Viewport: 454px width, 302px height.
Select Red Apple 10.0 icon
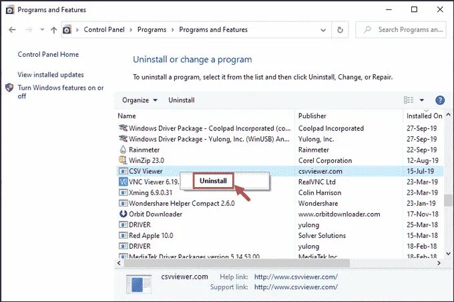pyautogui.click(x=123, y=235)
